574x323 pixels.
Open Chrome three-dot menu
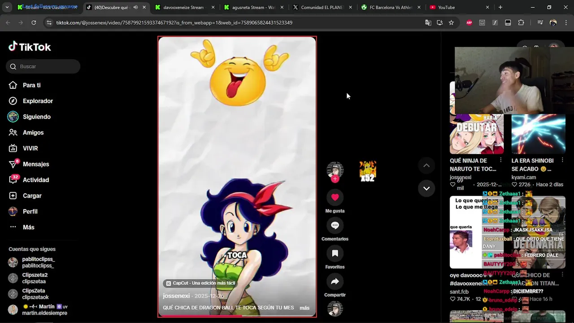pos(566,22)
